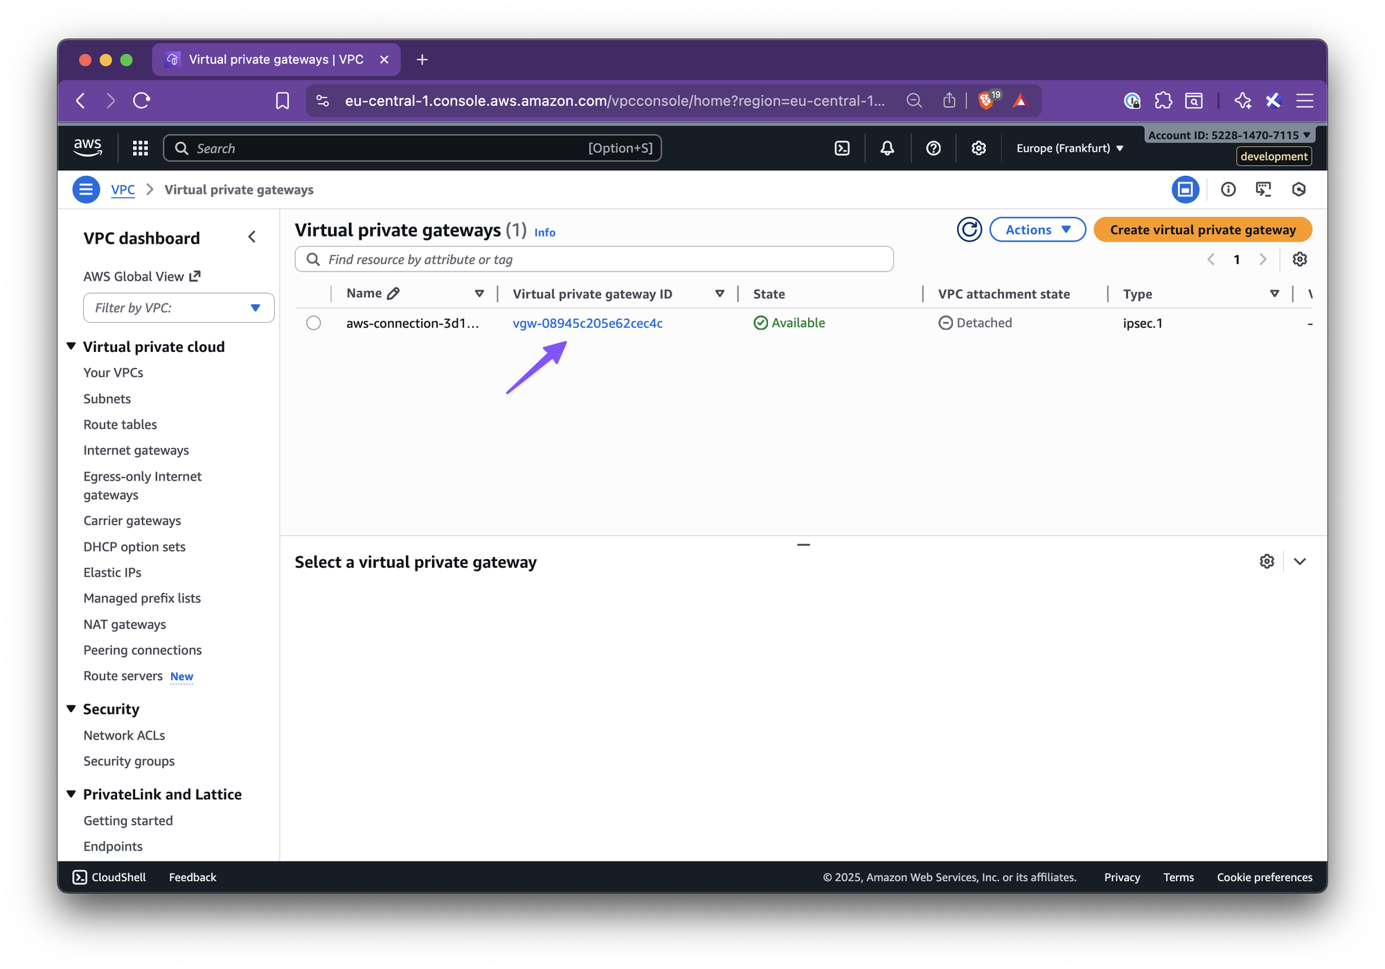Open the info panel icon in the breadcrumb bar
The height and width of the screenshot is (969, 1385).
click(1228, 190)
